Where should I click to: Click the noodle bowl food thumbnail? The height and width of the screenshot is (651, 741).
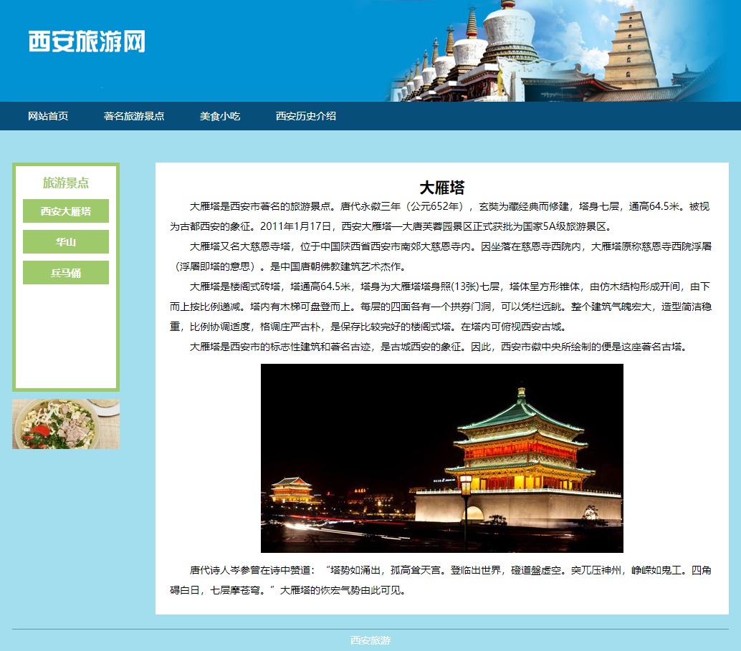(x=66, y=424)
